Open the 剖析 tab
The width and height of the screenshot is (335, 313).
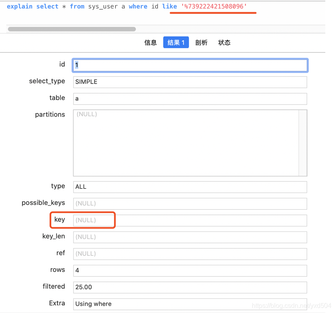pos(201,42)
